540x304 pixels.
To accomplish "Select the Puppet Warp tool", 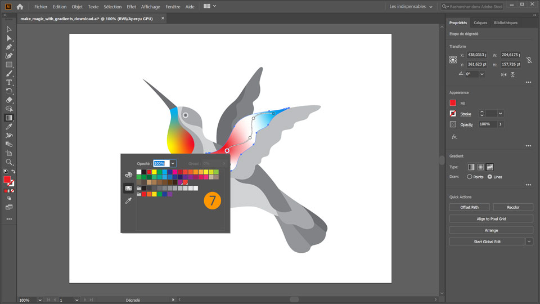I will [9, 136].
